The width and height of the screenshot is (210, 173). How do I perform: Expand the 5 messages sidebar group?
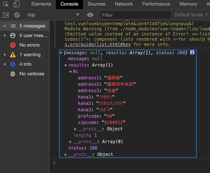[x=5, y=26]
